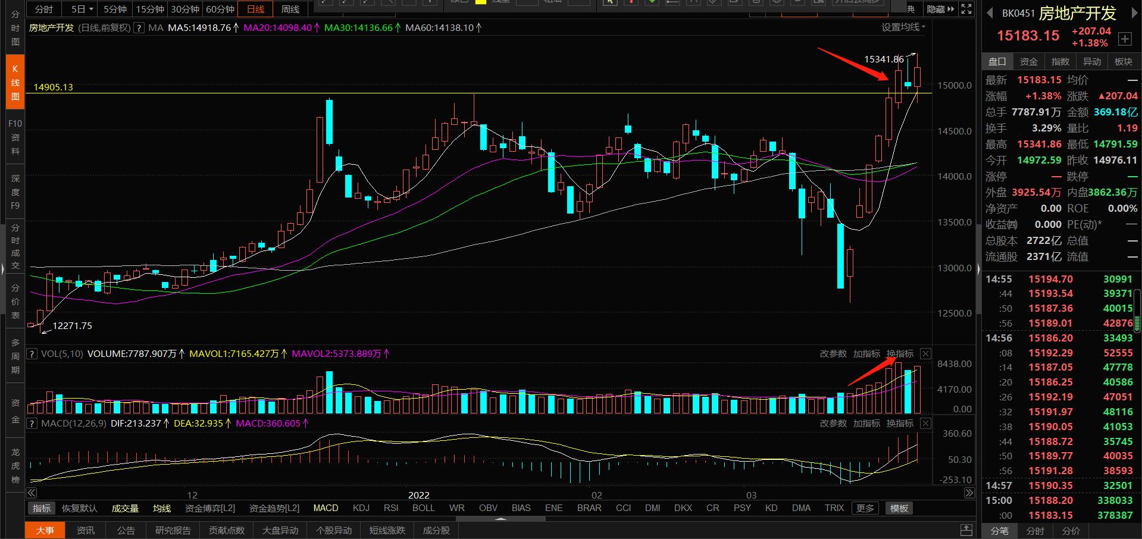Select K线图 sidebar view
Viewport: 1142px width, 539px height.
pos(15,83)
